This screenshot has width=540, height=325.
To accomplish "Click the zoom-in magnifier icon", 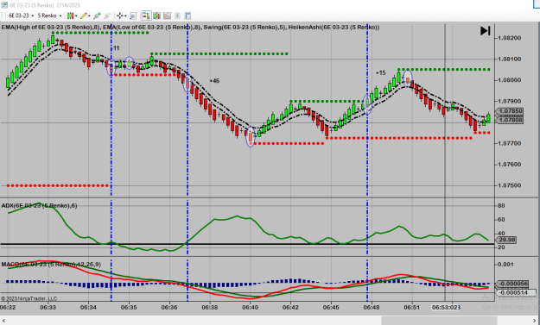I will click(x=133, y=16).
